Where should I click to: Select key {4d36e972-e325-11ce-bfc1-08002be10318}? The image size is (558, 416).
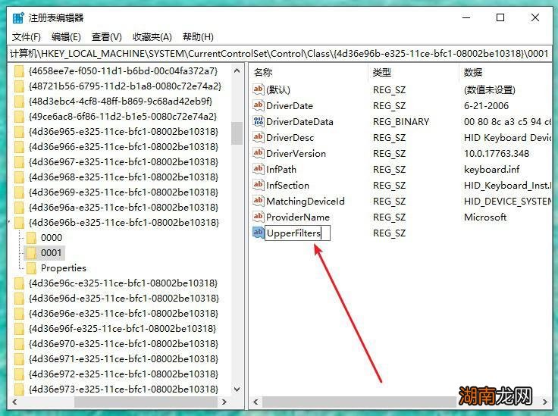click(124, 374)
